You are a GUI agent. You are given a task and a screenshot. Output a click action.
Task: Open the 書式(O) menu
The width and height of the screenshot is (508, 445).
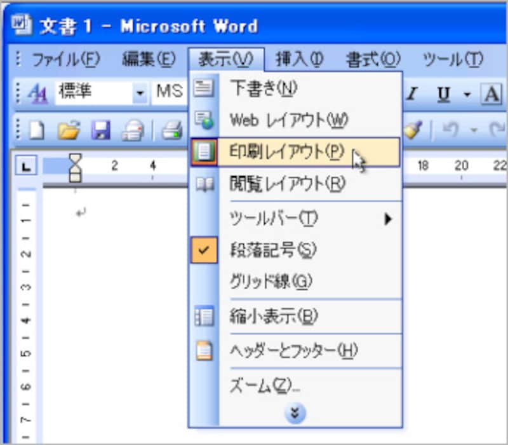(x=373, y=59)
